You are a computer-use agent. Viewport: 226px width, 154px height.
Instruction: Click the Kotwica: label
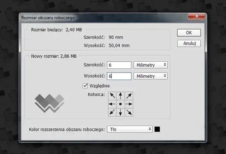pyautogui.click(x=96, y=94)
